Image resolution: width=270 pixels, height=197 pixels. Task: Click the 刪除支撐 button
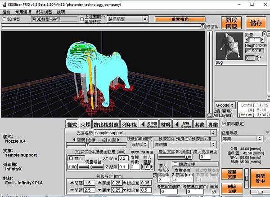tap(232, 188)
